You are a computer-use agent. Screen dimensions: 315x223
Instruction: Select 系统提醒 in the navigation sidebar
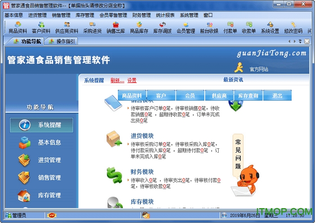pyautogui.click(x=41, y=125)
